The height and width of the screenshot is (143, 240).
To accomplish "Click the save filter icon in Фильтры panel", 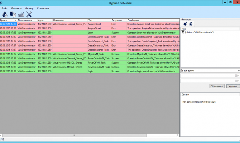I will pyautogui.click(x=191, y=24).
